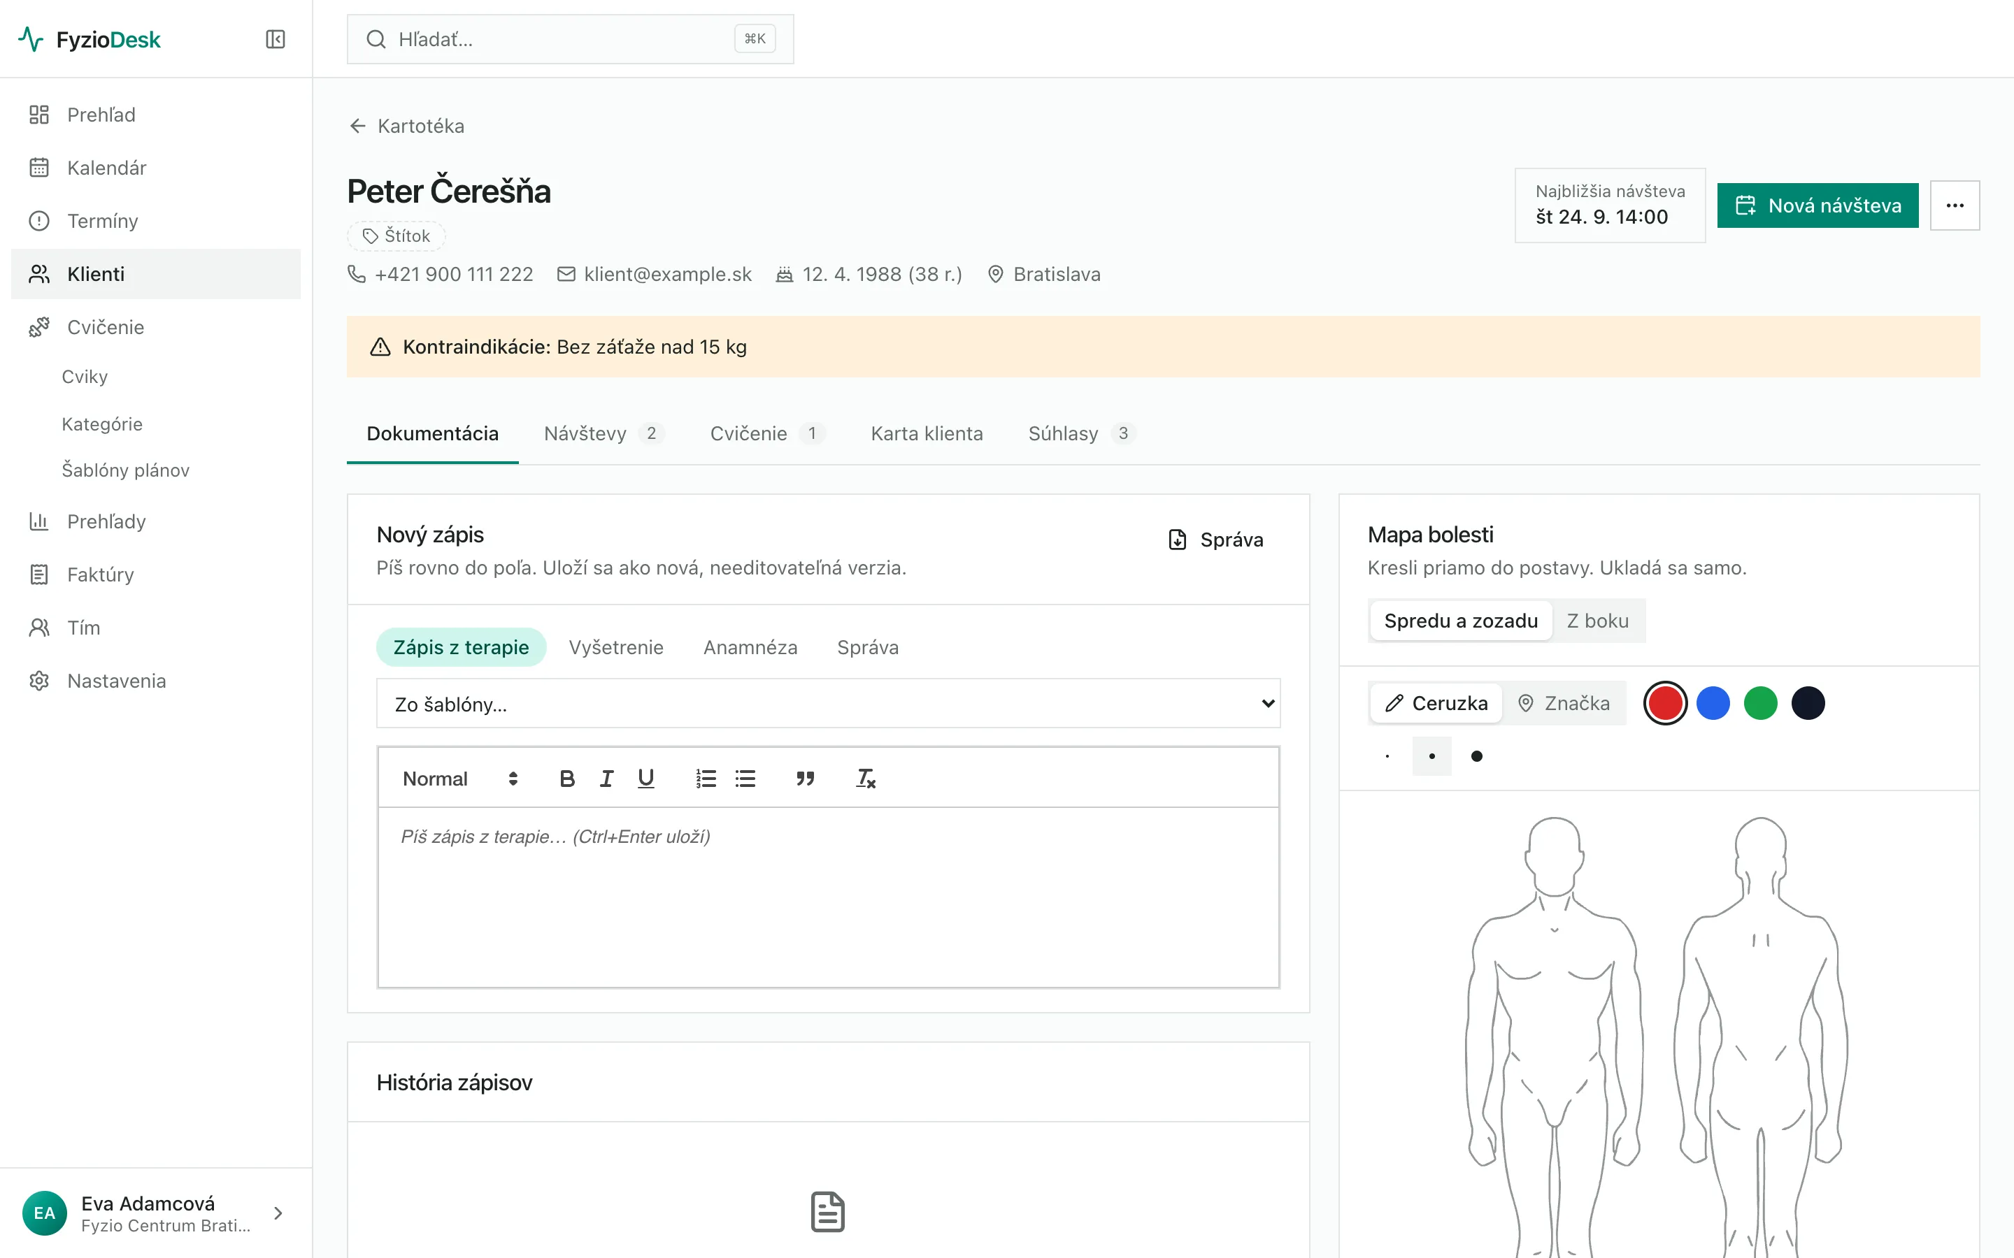
Task: Open Normal text style dropdown
Action: (x=459, y=779)
